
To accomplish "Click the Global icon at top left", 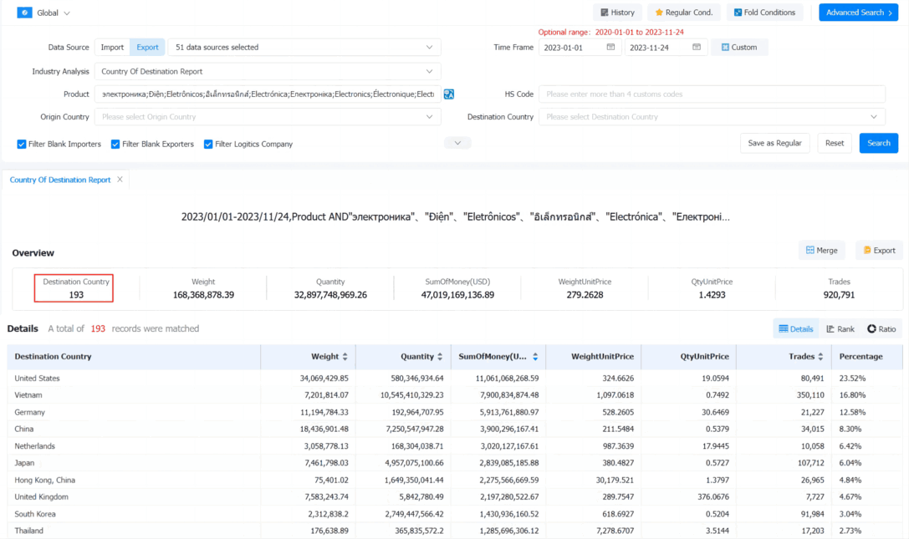I will [24, 13].
